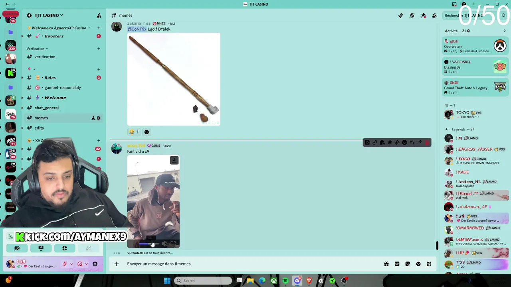Forward message arrow icon

pos(420,143)
